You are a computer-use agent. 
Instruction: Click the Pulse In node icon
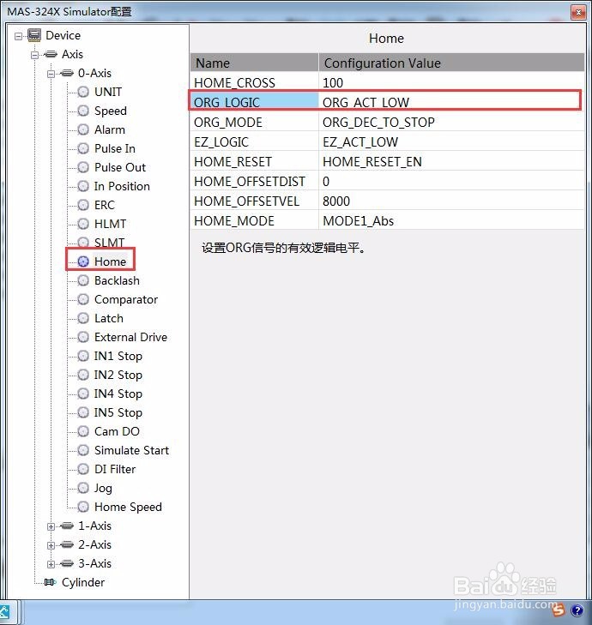(x=83, y=148)
